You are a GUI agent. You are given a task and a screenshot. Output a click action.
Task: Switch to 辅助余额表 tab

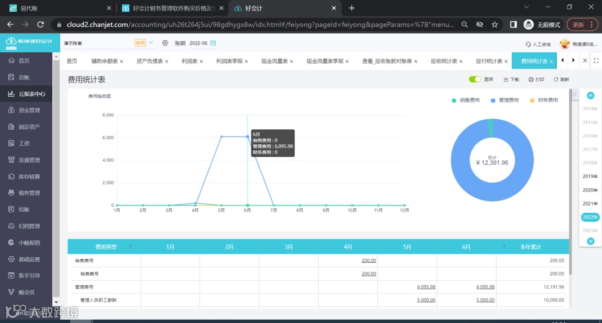104,61
